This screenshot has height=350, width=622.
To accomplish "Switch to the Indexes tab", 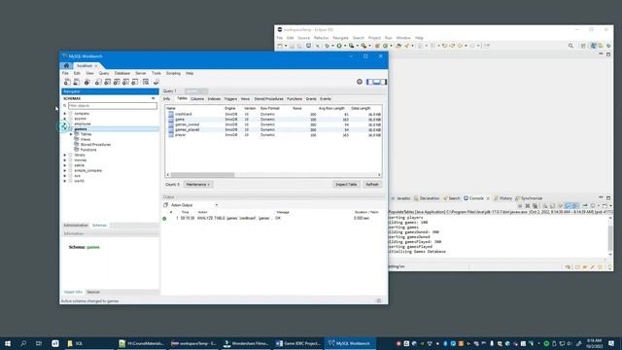I will (214, 99).
